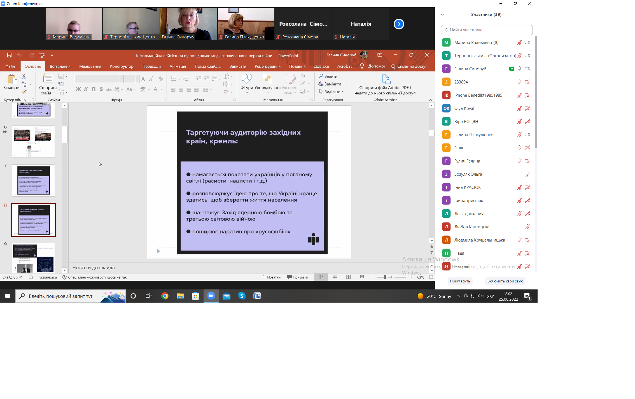Image resolution: width=635 pixels, height=399 pixels.
Task: Click the Format Painter brush icon
Action: [24, 92]
